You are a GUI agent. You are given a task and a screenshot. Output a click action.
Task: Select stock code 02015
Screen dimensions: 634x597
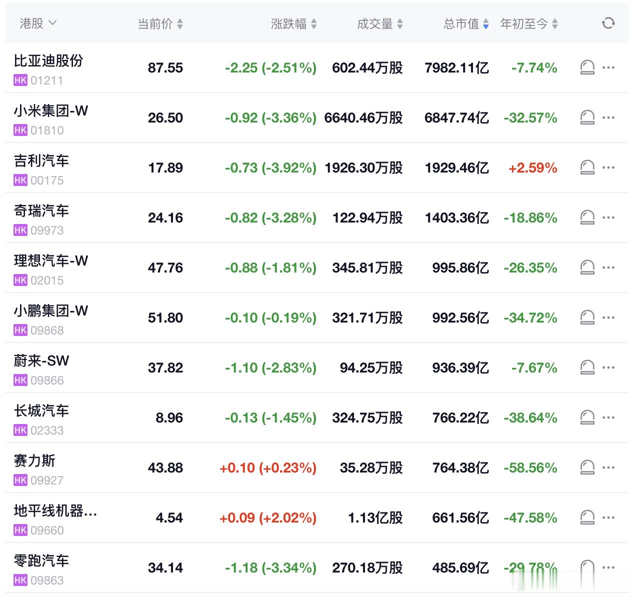click(x=47, y=280)
